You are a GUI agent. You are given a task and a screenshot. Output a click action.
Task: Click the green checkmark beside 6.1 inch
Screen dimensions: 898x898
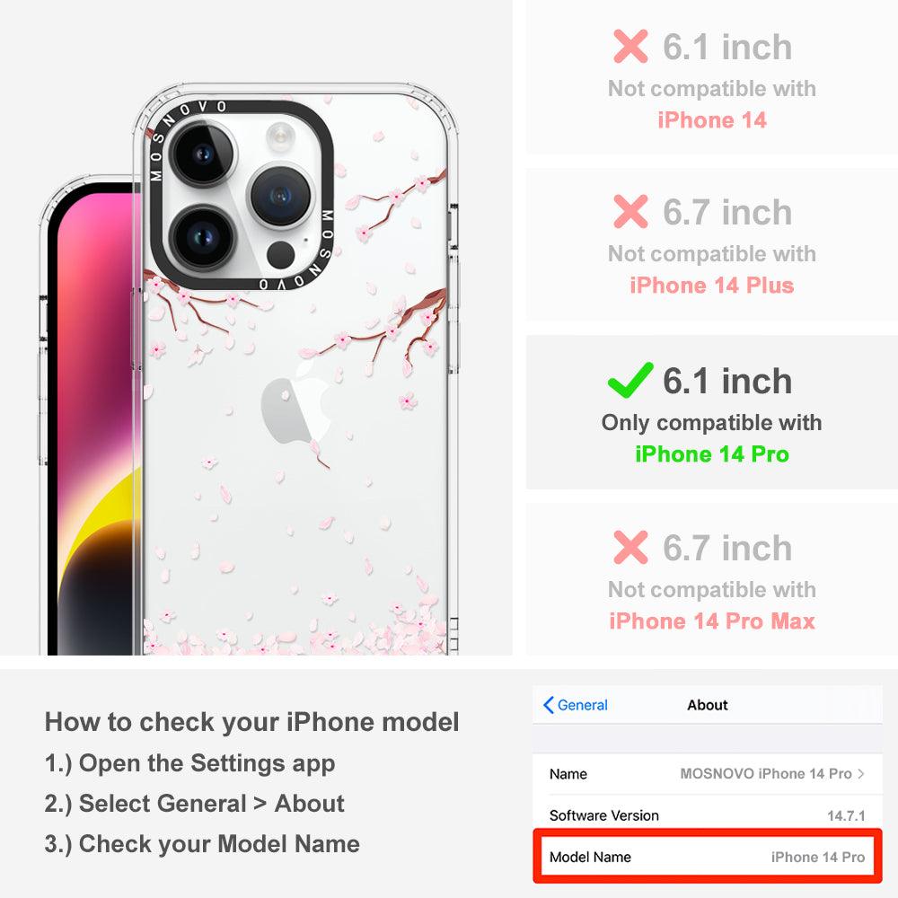[630, 380]
